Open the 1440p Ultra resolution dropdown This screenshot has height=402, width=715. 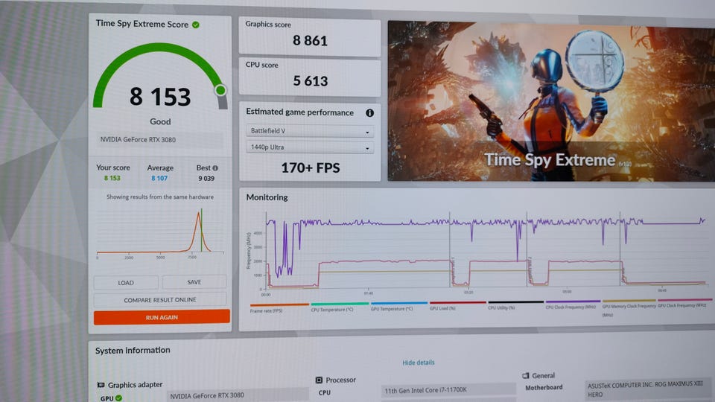310,147
